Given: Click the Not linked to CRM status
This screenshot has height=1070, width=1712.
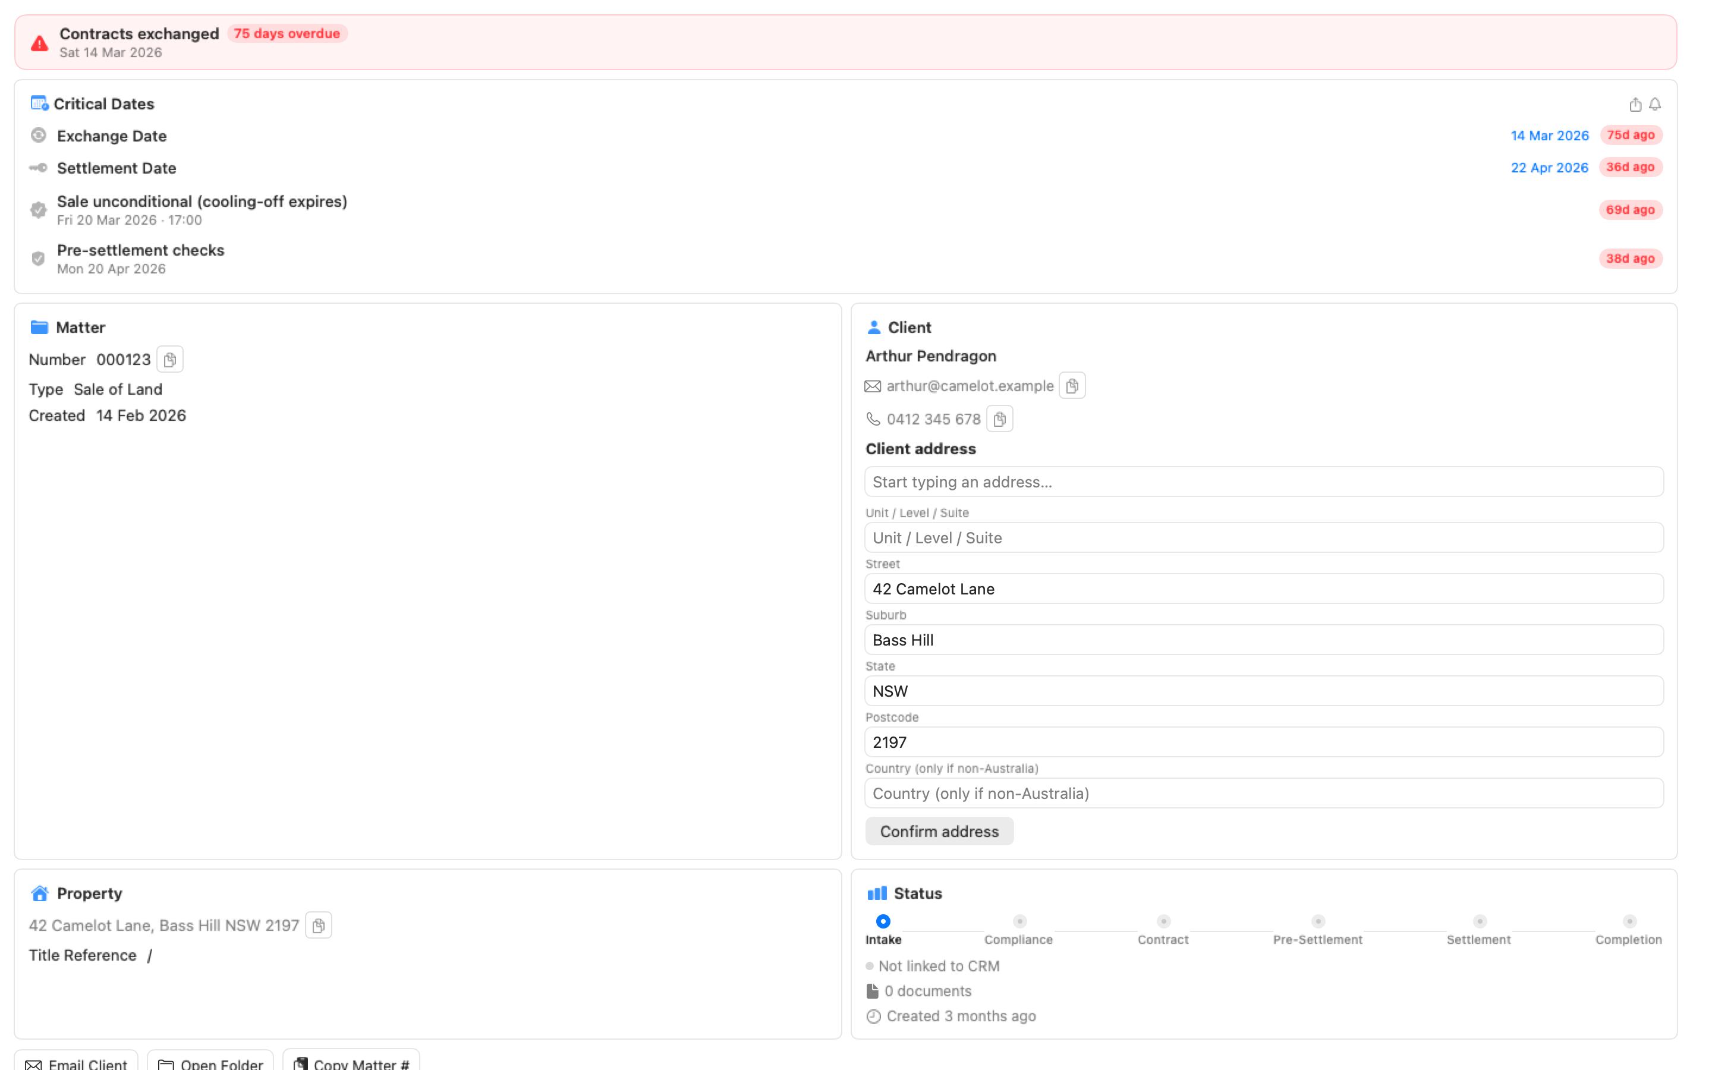Looking at the screenshot, I should (x=933, y=966).
